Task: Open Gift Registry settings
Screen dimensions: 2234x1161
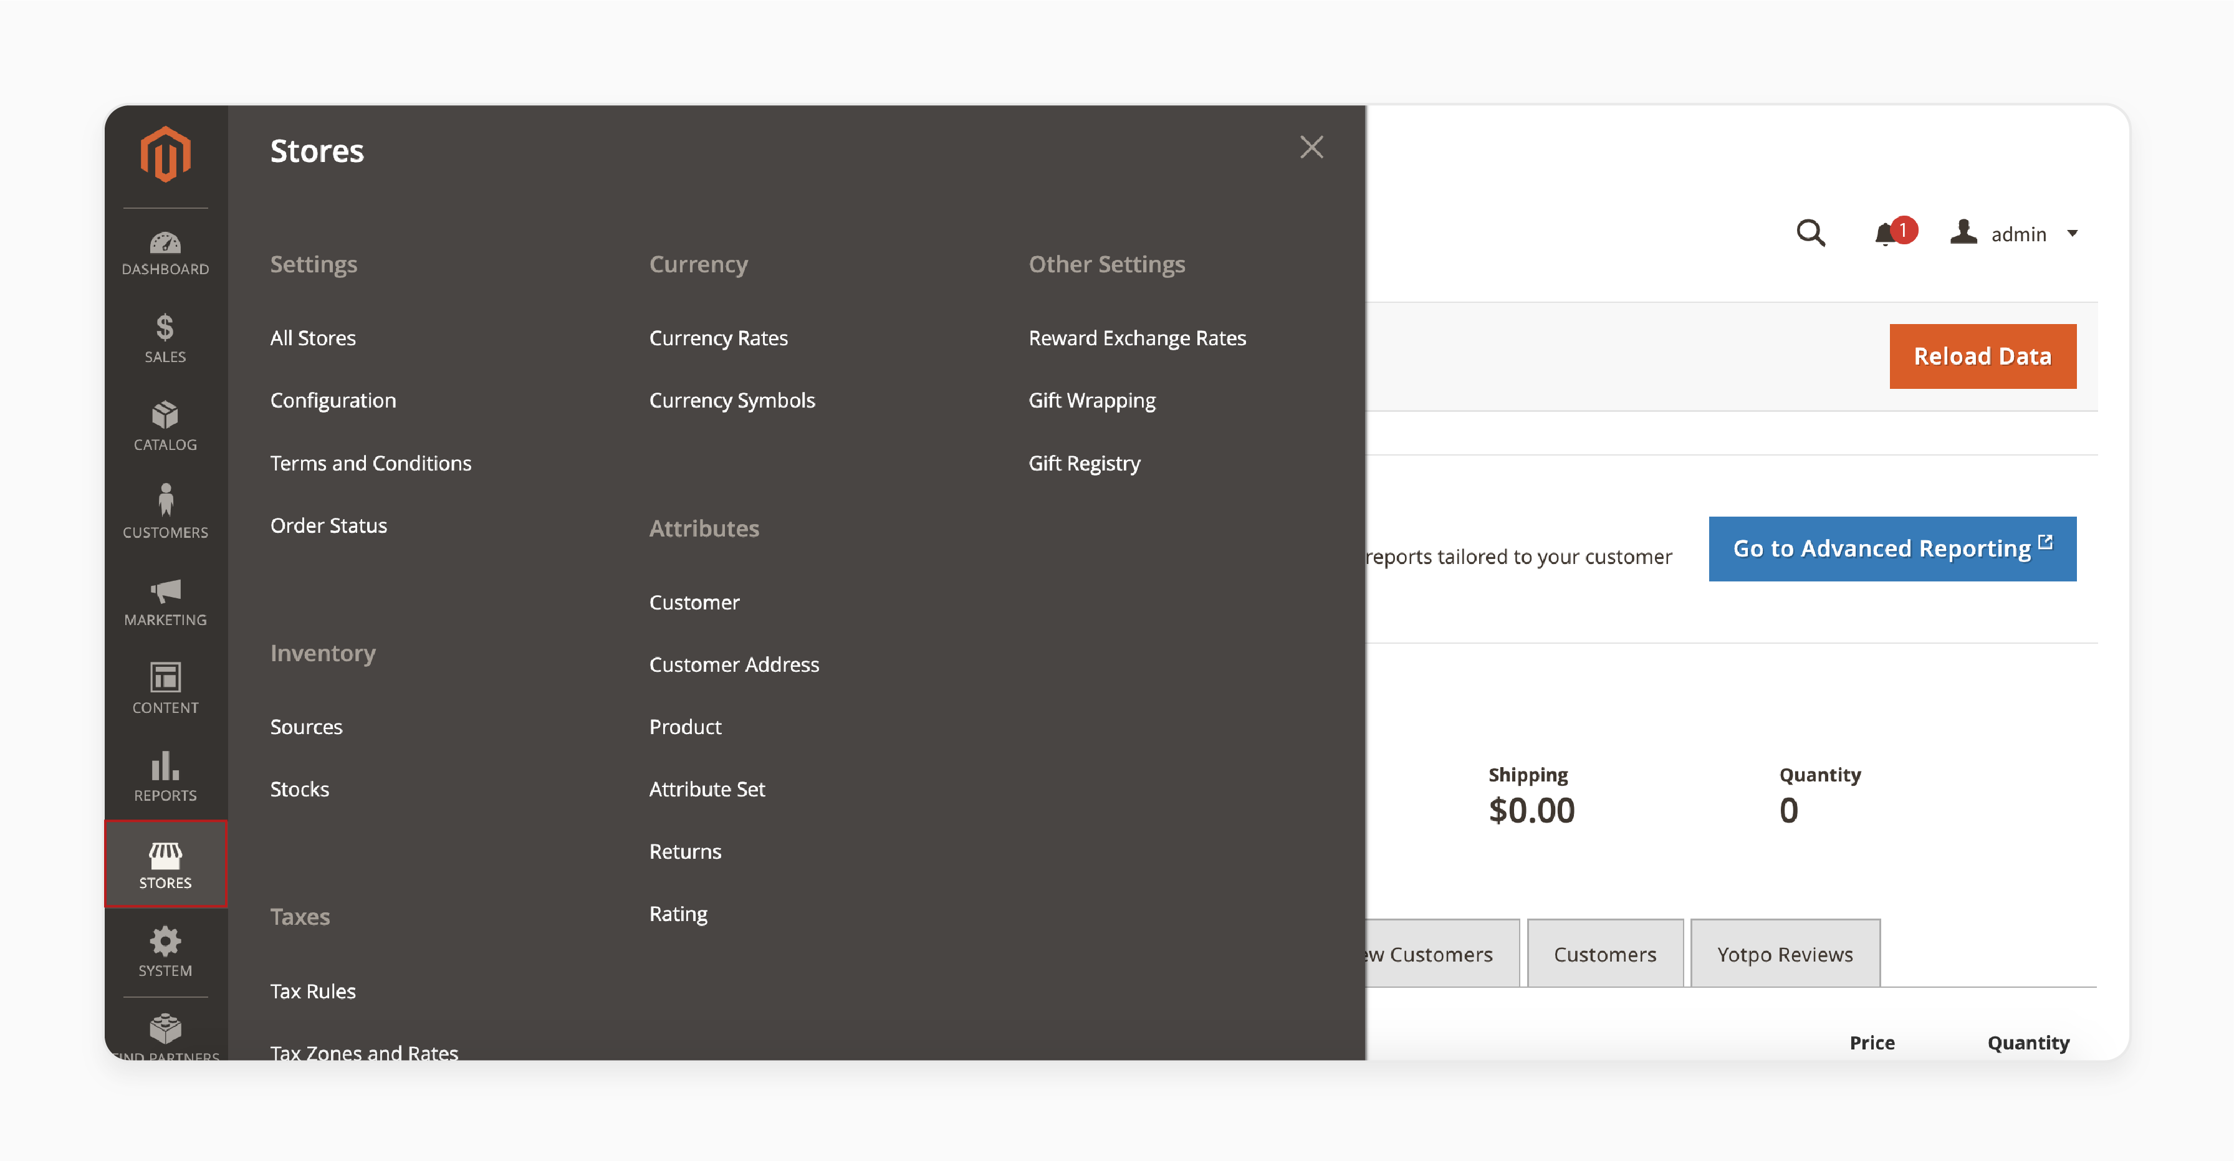Action: (x=1084, y=463)
